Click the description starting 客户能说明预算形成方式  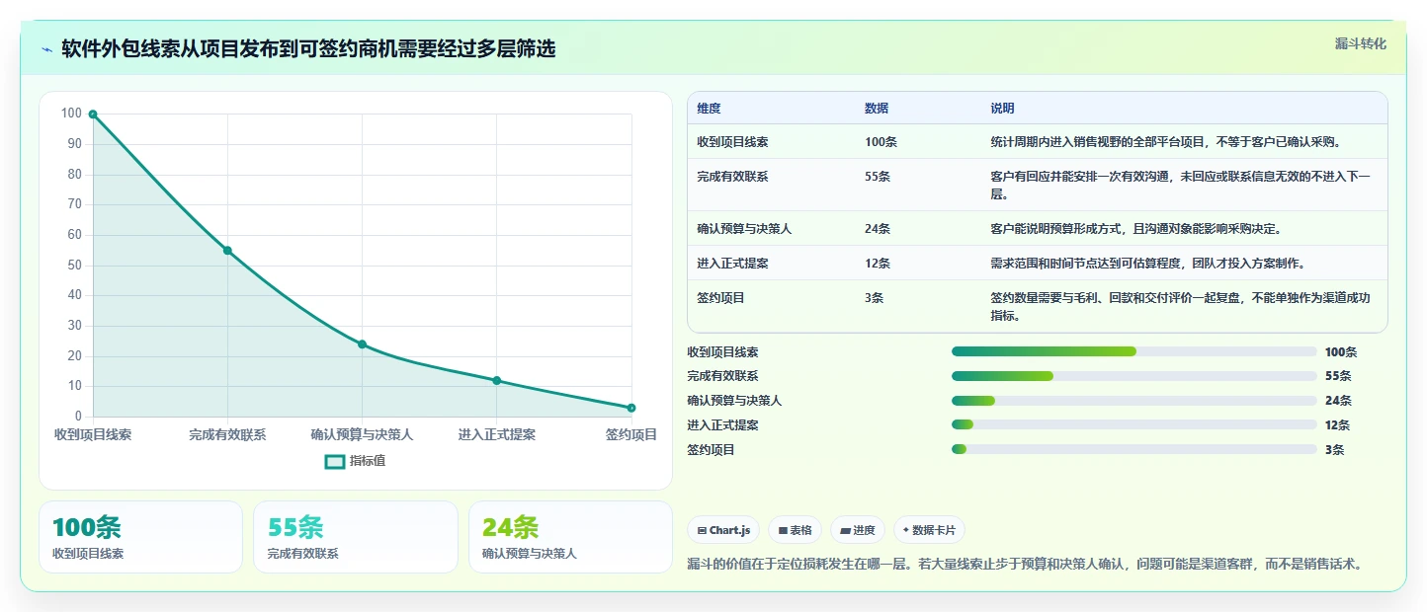(x=1135, y=229)
